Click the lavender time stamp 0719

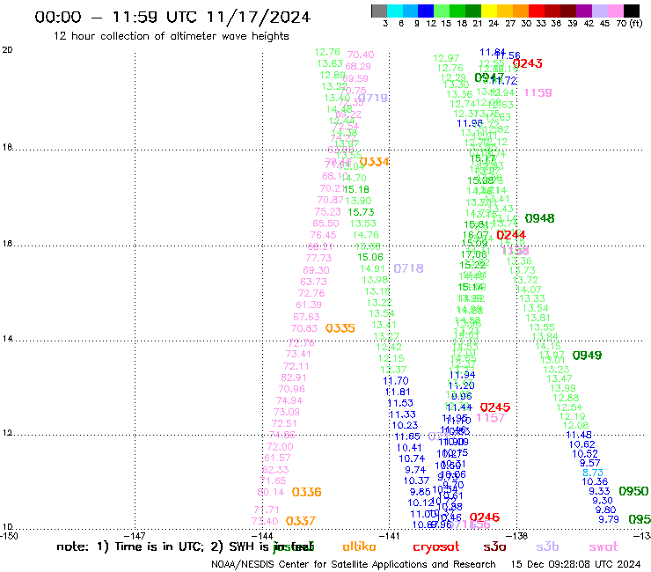(x=373, y=98)
